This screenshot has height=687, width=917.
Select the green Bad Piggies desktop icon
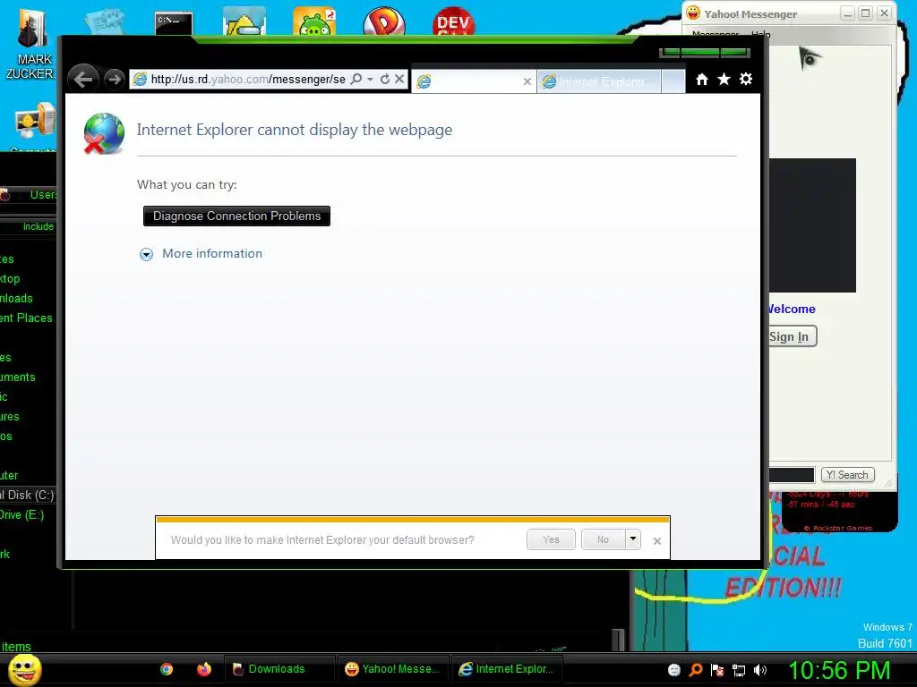314,22
